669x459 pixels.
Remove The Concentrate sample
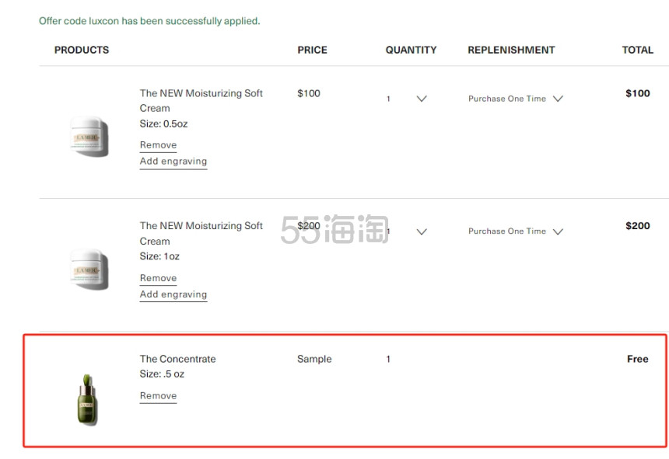158,396
